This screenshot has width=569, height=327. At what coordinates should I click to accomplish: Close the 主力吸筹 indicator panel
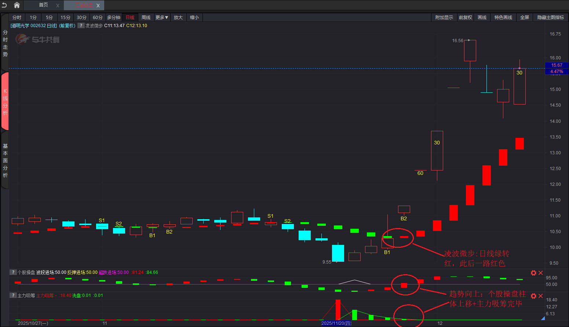tap(540, 296)
